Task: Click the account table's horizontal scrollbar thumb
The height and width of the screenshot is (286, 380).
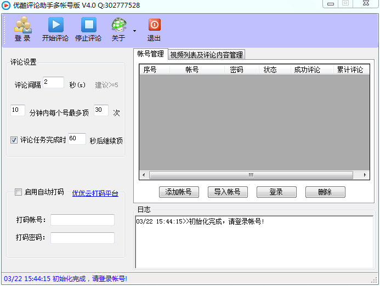Action: pos(251,175)
